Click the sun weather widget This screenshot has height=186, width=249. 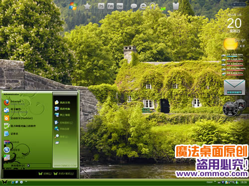click(x=231, y=44)
